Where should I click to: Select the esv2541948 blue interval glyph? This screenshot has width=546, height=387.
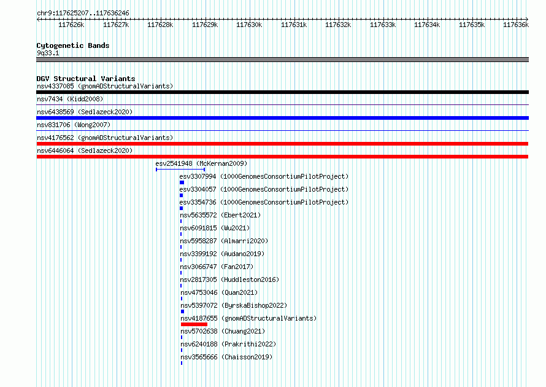tap(180, 170)
